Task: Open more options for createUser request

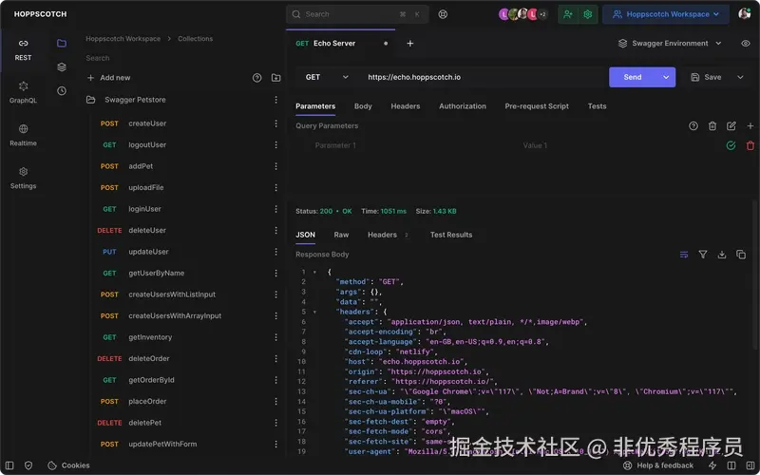Action: (x=275, y=123)
